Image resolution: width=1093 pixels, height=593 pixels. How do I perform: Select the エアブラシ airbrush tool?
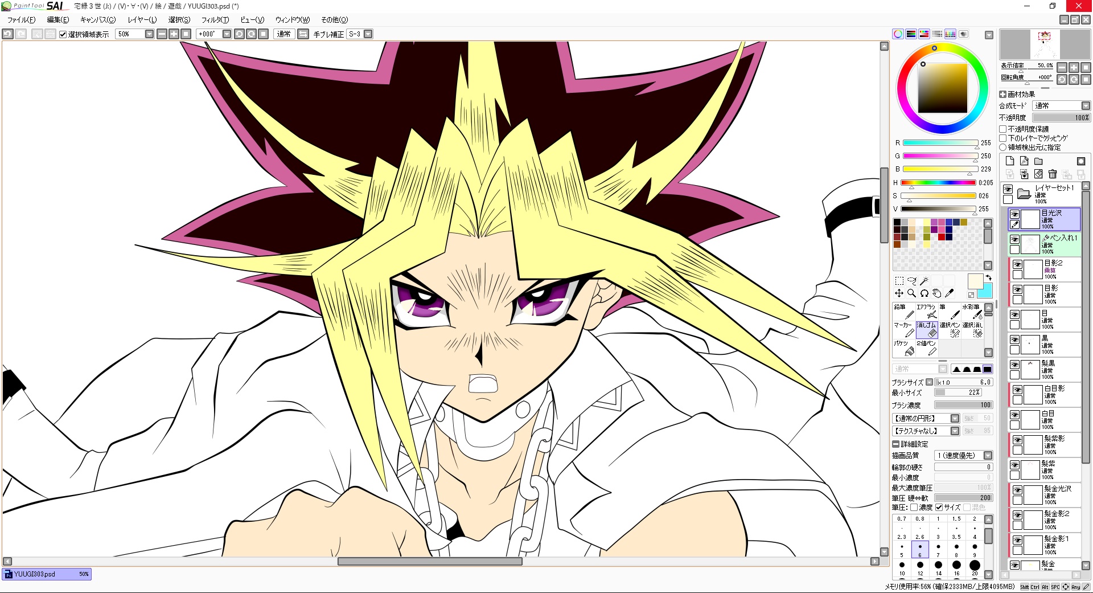(926, 311)
